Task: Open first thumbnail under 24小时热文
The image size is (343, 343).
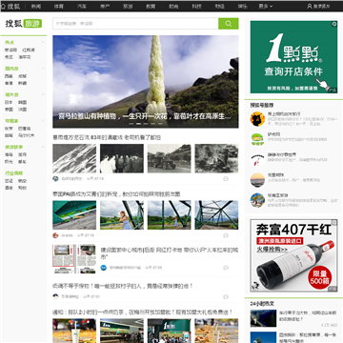Action: tap(263, 318)
